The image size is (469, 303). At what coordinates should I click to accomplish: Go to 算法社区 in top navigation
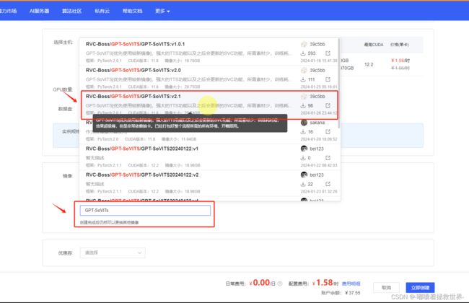pos(74,12)
